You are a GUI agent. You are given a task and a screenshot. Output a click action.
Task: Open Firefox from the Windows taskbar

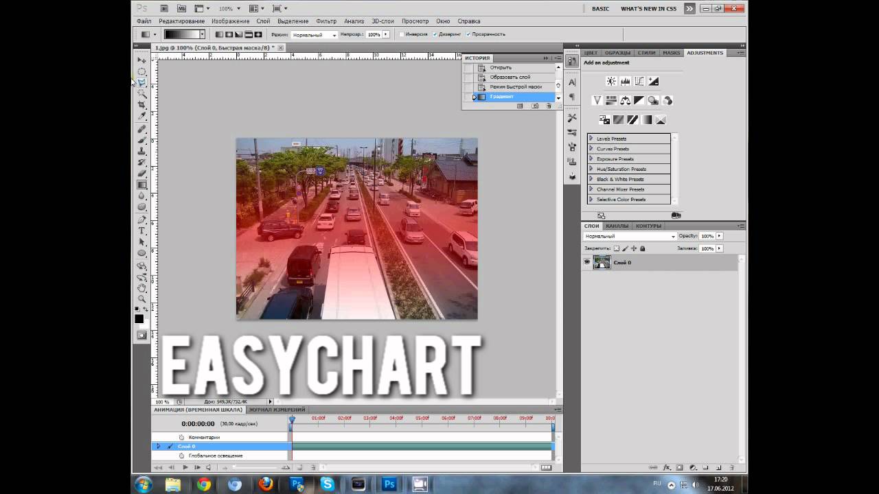(x=266, y=484)
